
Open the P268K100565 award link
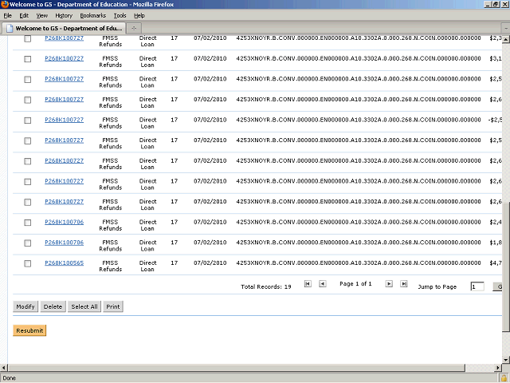pyautogui.click(x=64, y=263)
